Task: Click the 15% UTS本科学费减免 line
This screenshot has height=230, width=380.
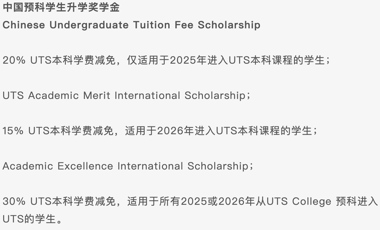Action: pos(159,131)
